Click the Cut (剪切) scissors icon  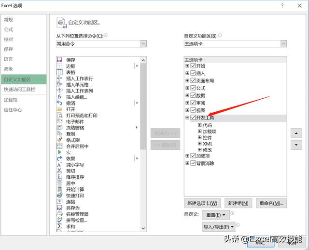[59, 171]
